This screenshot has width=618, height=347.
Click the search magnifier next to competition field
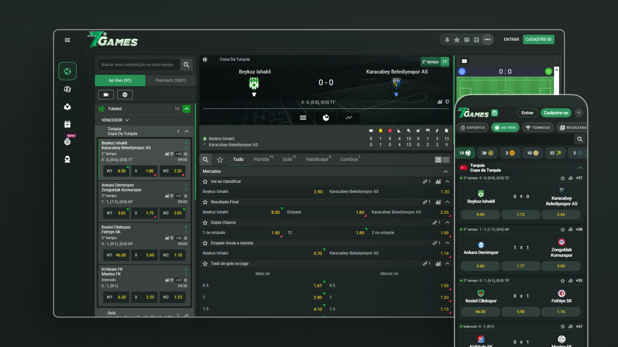tap(186, 65)
